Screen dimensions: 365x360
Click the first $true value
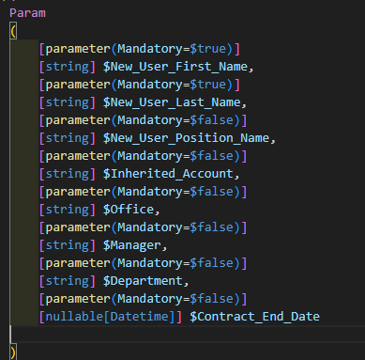(207, 49)
